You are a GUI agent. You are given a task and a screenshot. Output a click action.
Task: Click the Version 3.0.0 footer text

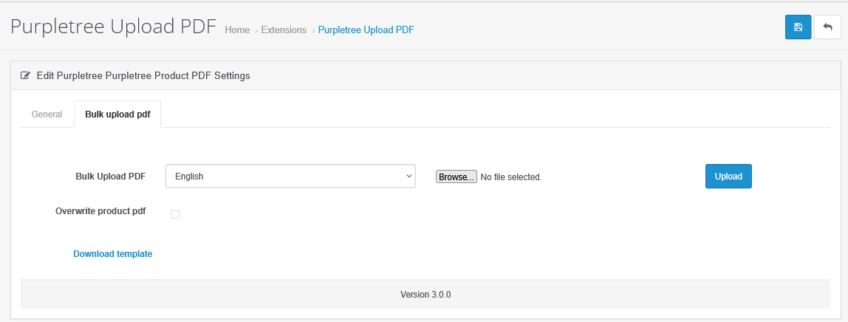coord(425,294)
